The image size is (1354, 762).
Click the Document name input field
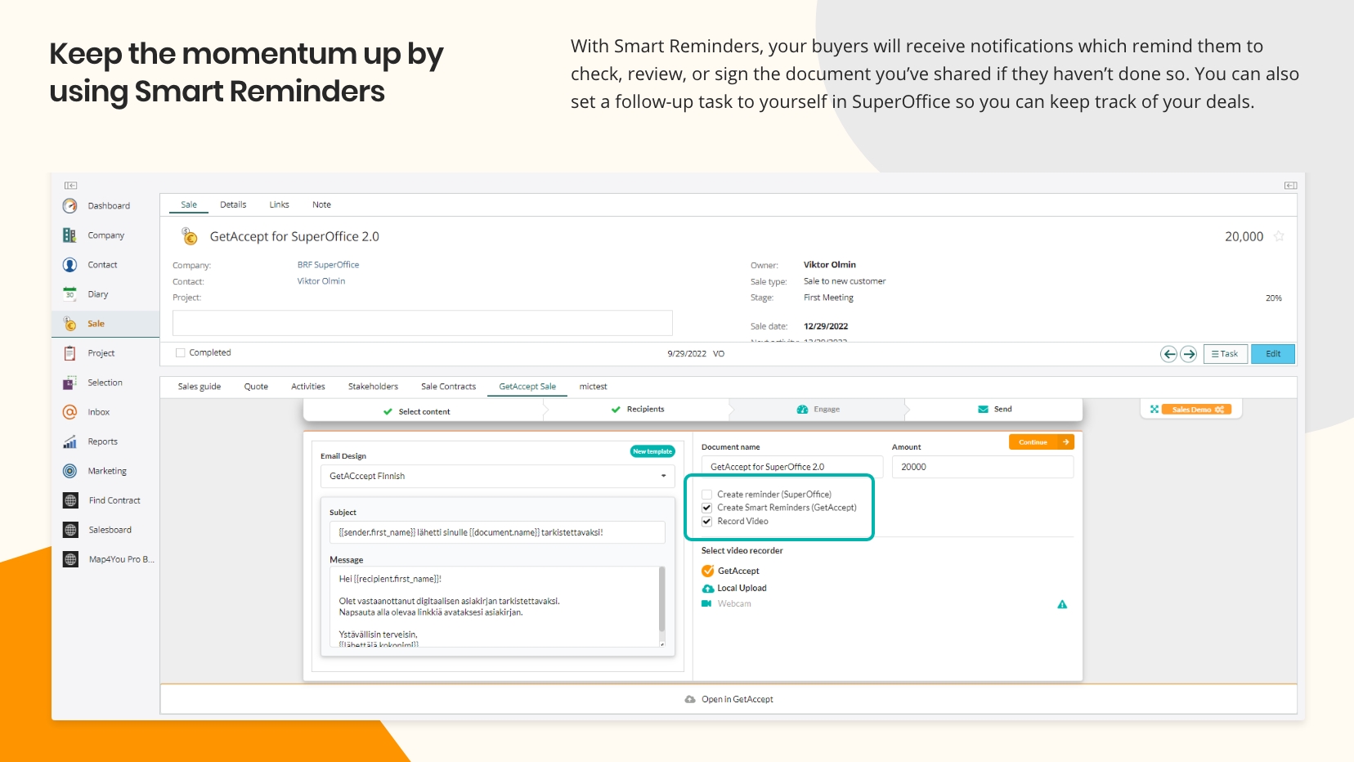[x=791, y=467]
